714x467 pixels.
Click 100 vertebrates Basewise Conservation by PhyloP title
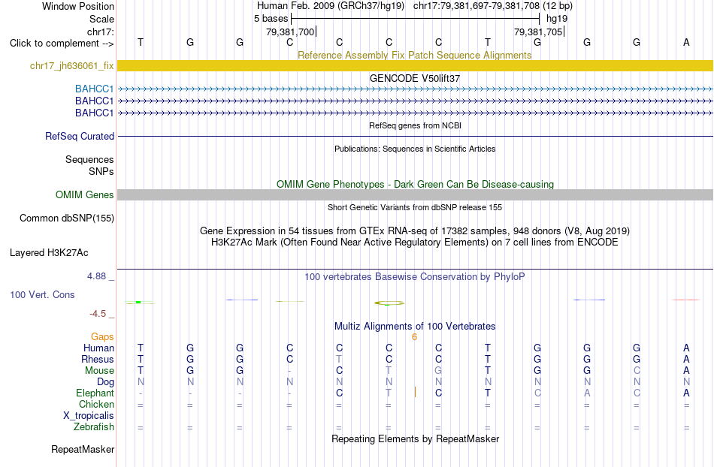414,276
